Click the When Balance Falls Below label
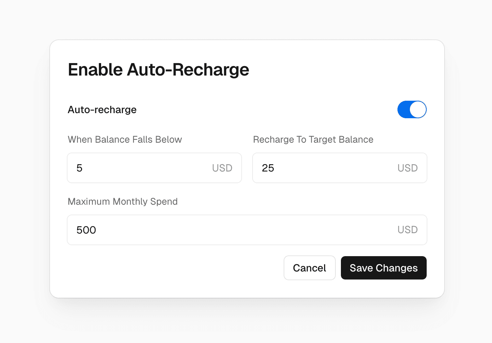This screenshot has width=492, height=343. [125, 139]
